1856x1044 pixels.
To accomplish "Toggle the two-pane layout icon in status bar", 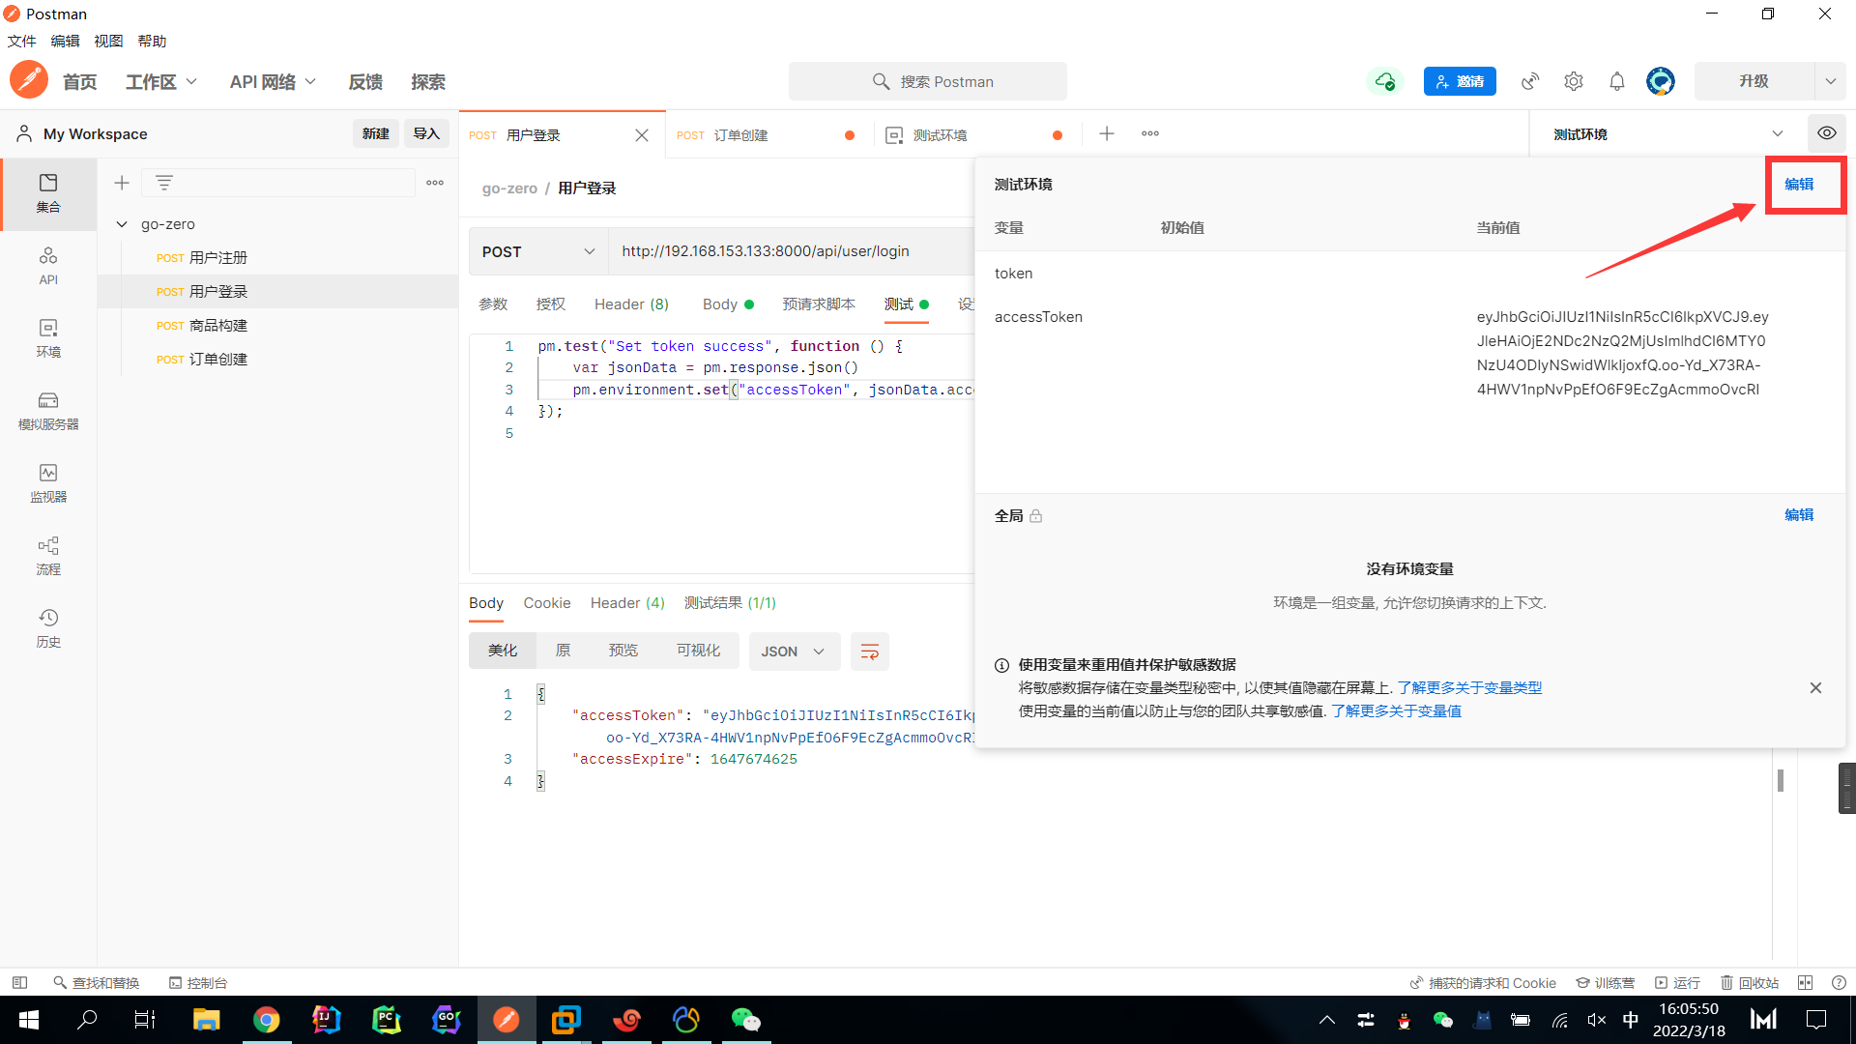I will [x=1805, y=982].
